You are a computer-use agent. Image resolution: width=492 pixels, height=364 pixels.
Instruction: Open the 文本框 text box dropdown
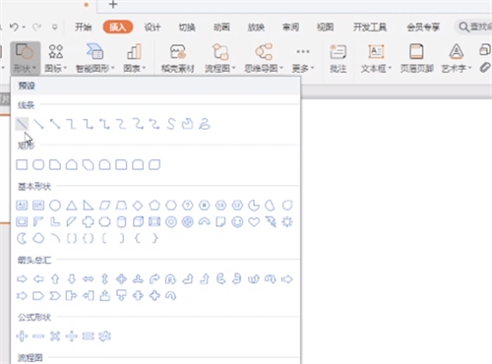[x=376, y=58]
